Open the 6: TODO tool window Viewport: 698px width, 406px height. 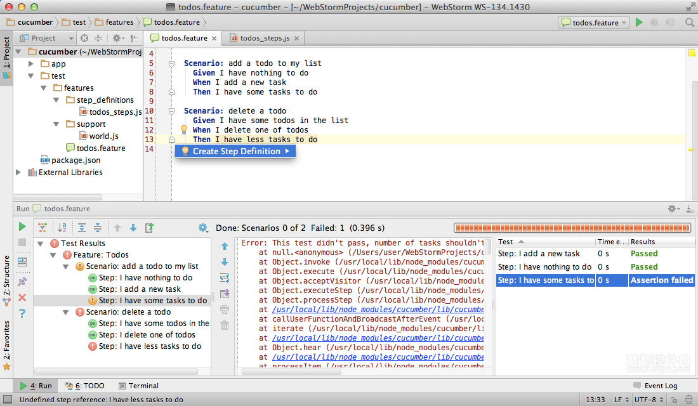point(84,386)
